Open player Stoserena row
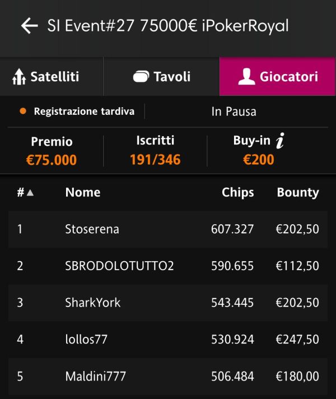Viewport: 336px width, 399px height. click(168, 229)
